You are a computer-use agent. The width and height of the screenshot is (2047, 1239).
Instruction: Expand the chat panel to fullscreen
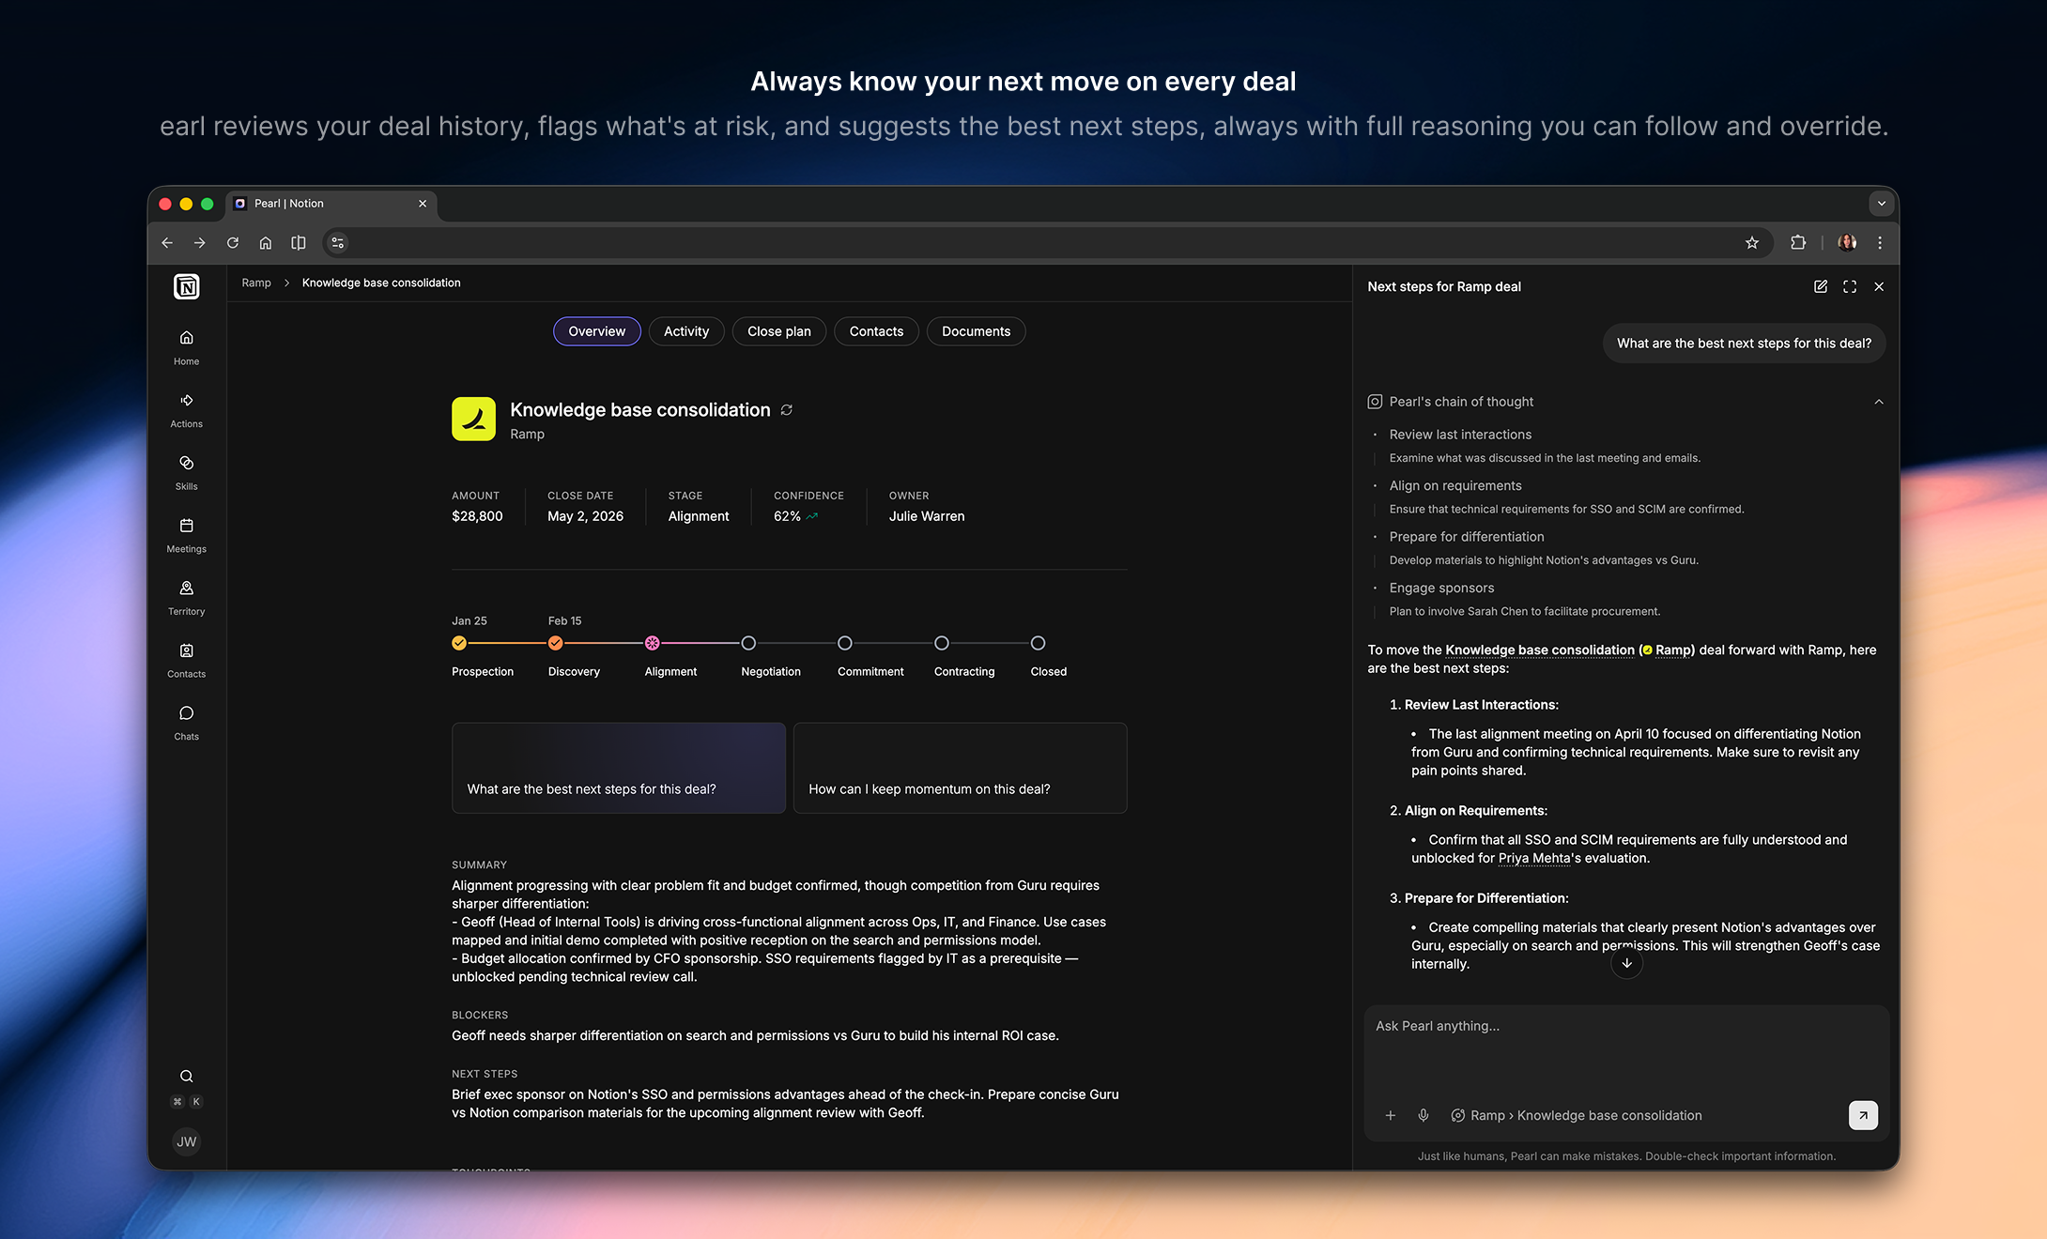(1850, 286)
